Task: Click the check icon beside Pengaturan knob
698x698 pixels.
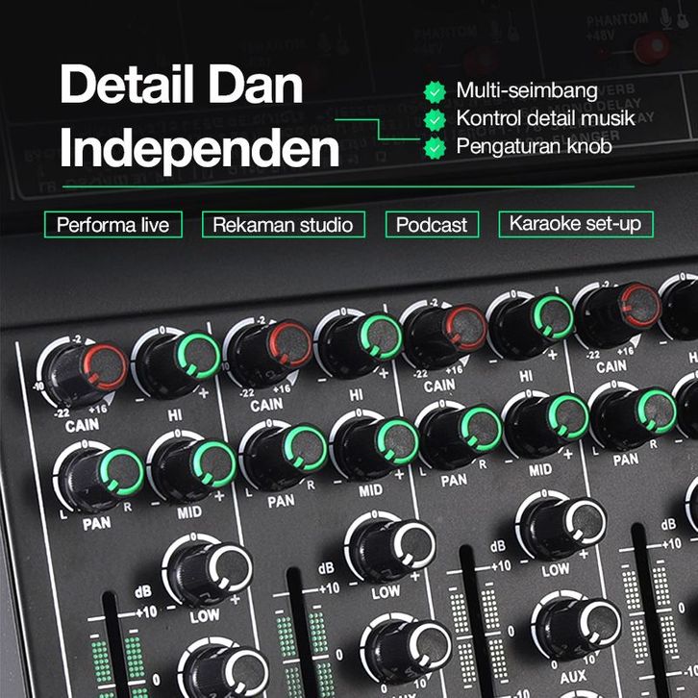Action: 436,148
